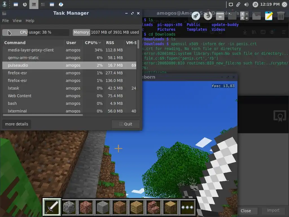Viewport: 289px width, 217px height.
Task: Open the File menu in Task Manager
Action: coord(6,21)
